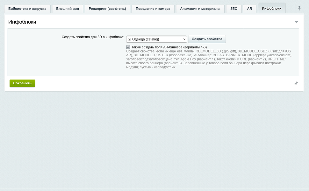Click the label Создать свойства для 3D в инфоблоке

point(93,37)
